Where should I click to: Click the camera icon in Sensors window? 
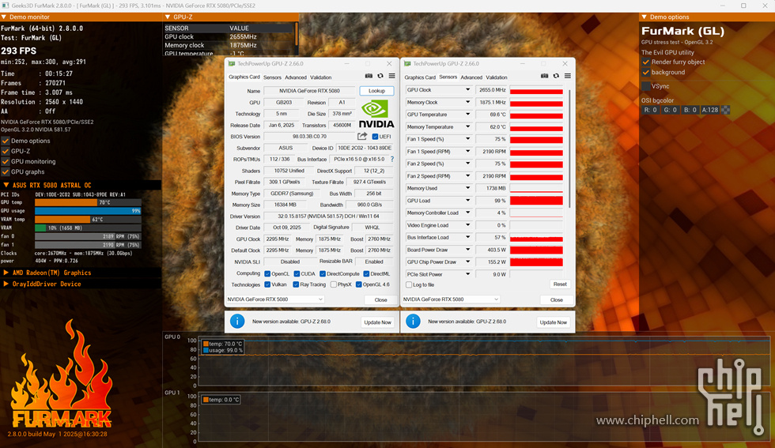(545, 77)
